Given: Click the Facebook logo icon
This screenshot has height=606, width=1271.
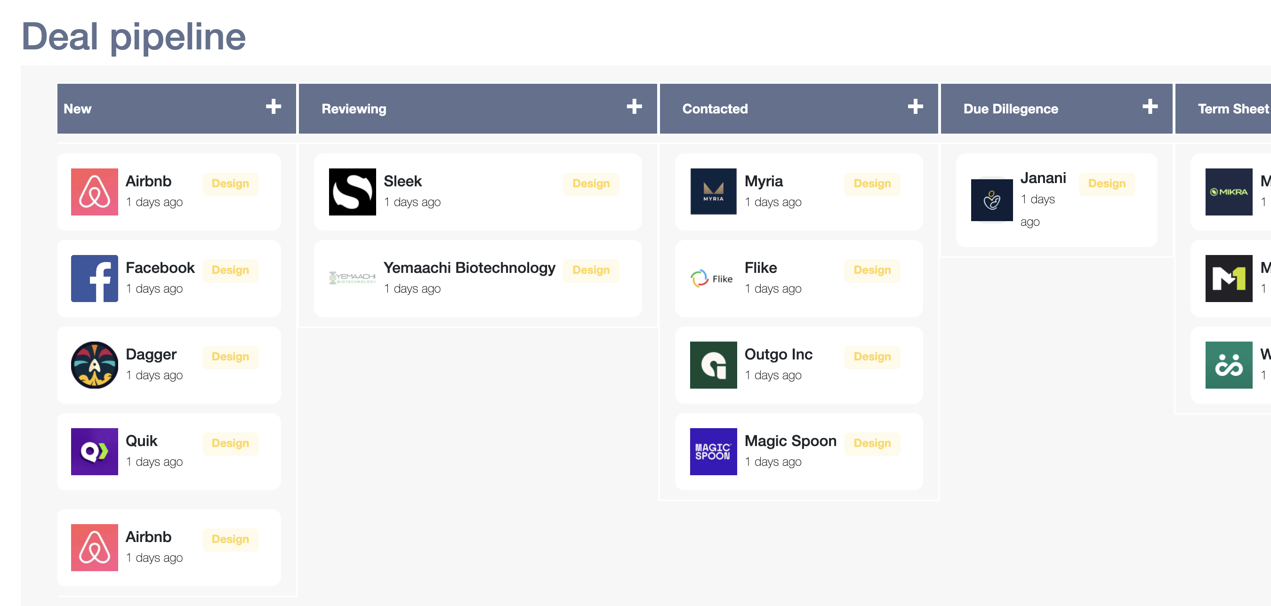Looking at the screenshot, I should (x=94, y=279).
